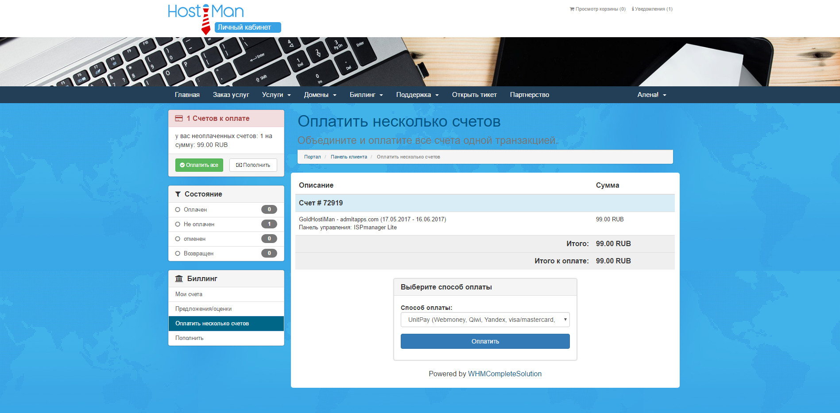Open the Алена! account dropdown

click(x=652, y=95)
